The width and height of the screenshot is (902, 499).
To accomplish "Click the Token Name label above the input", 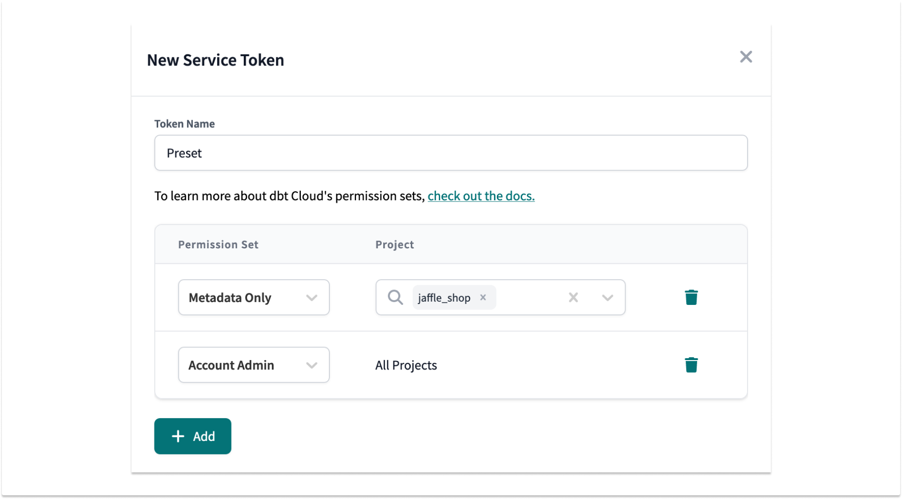I will point(184,123).
